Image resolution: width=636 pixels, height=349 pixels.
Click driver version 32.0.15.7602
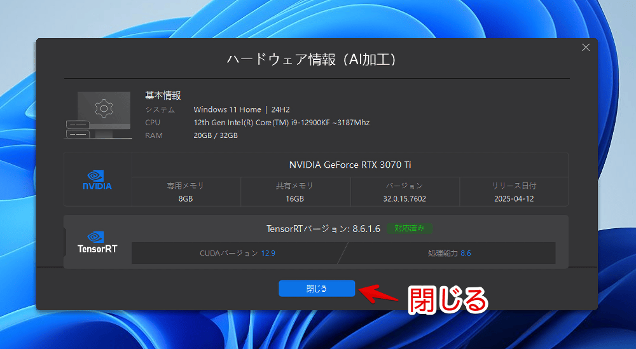(x=404, y=198)
